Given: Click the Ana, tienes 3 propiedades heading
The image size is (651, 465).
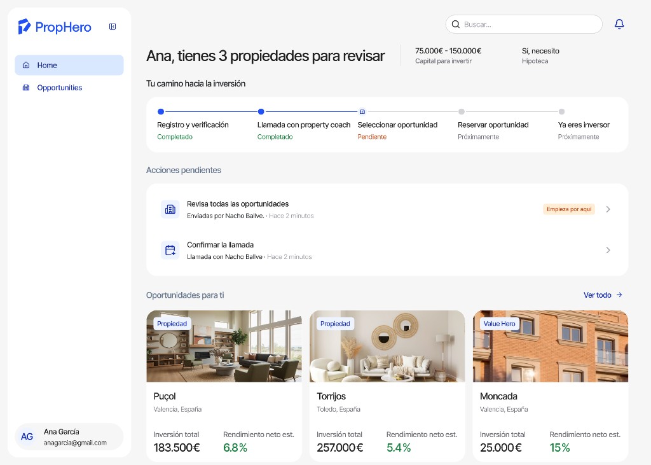Looking at the screenshot, I should [266, 56].
